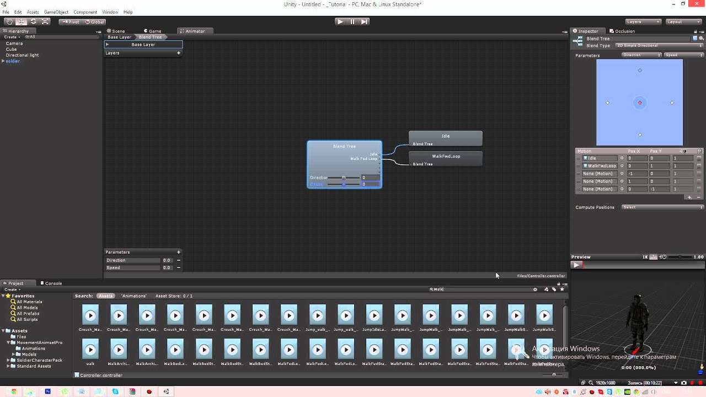The height and width of the screenshot is (397, 706).
Task: Open the File menu
Action: [x=6, y=12]
